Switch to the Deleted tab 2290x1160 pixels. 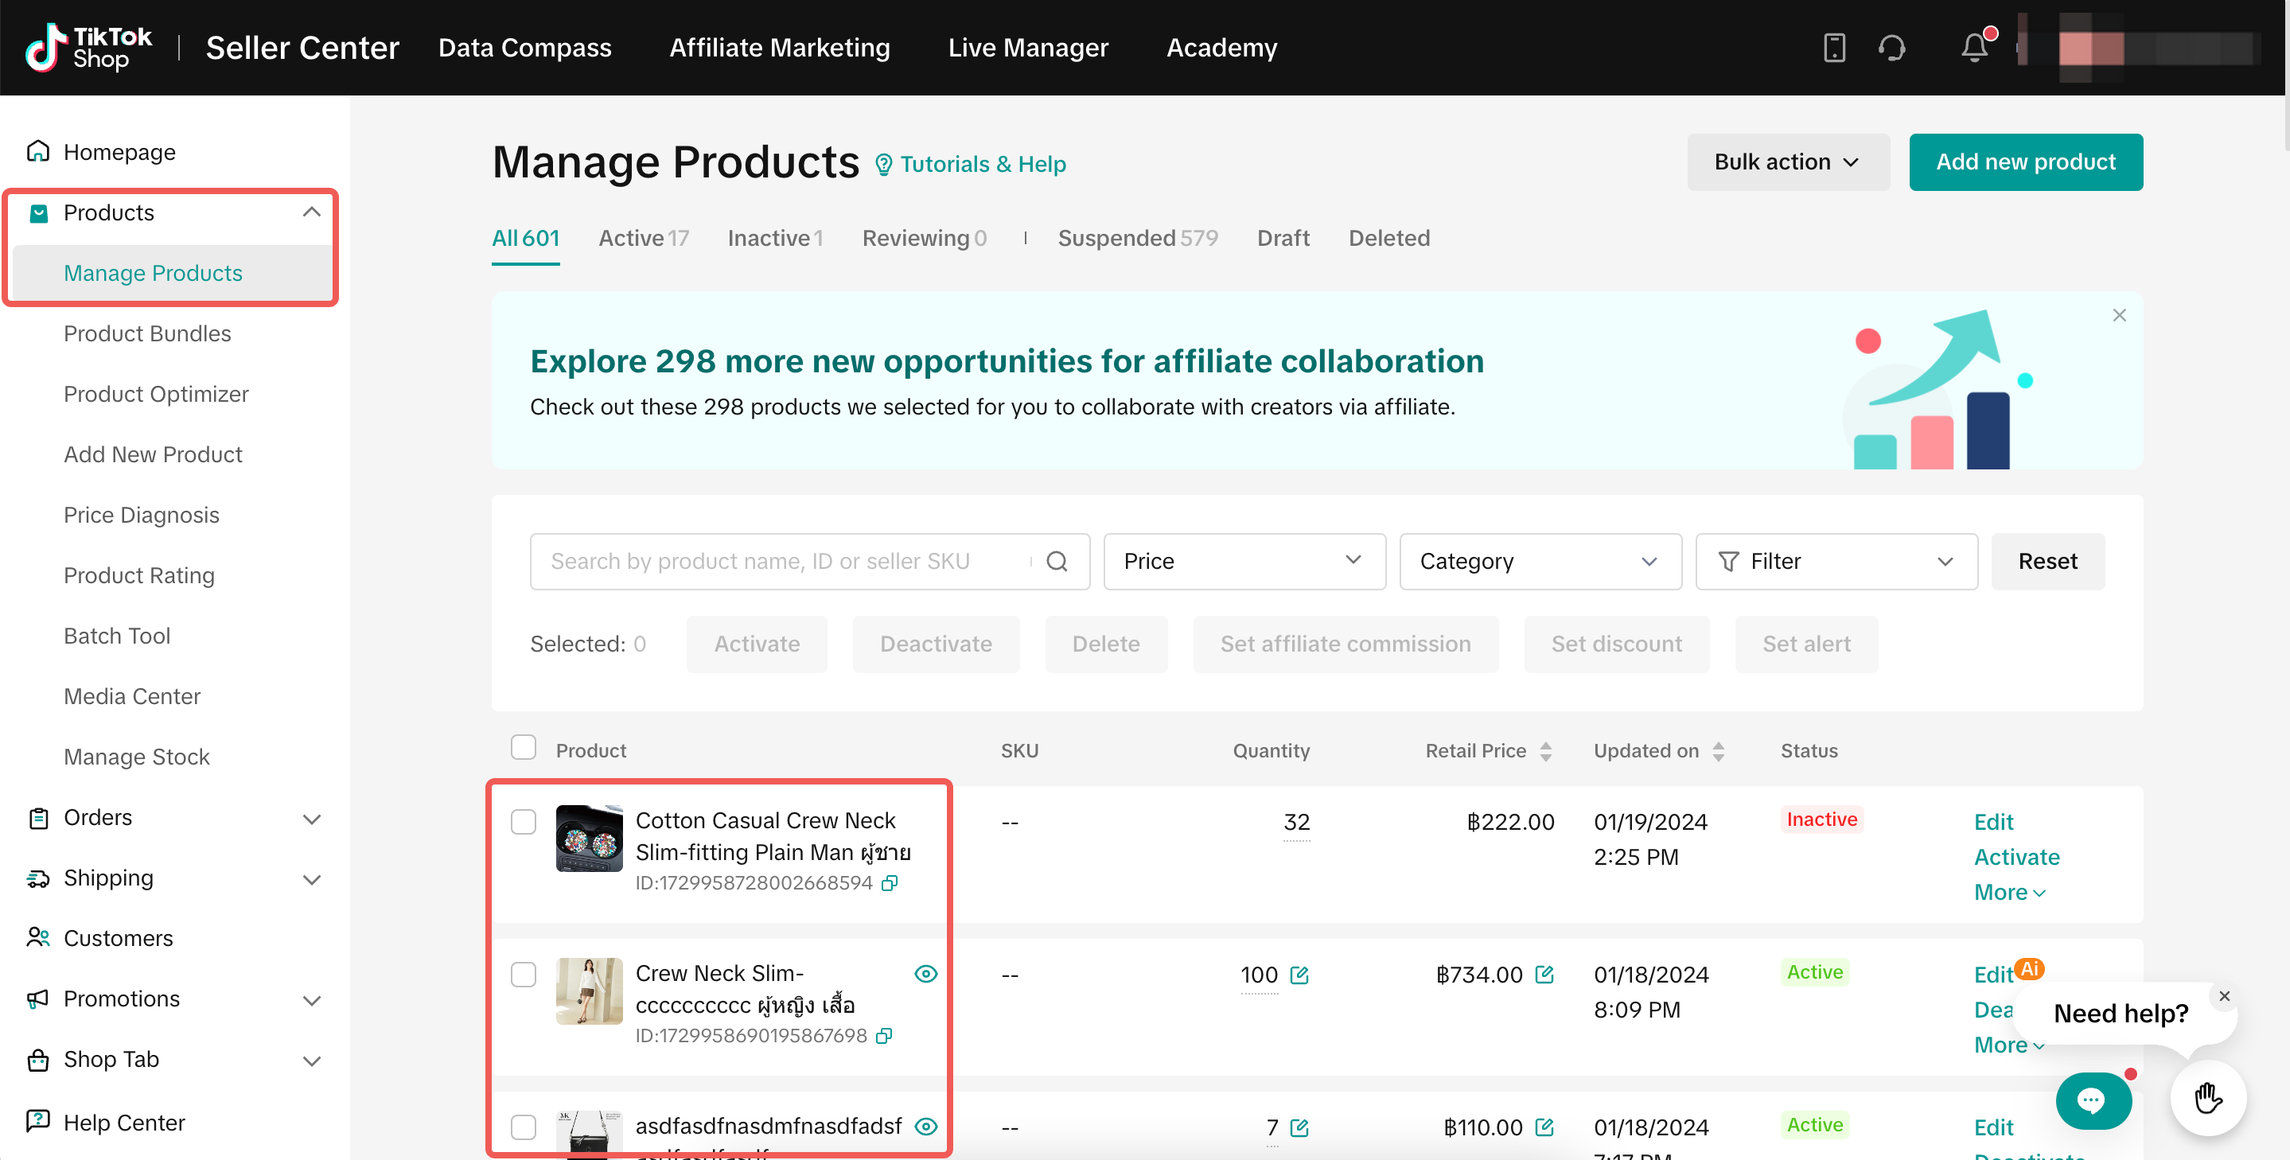pyautogui.click(x=1388, y=238)
